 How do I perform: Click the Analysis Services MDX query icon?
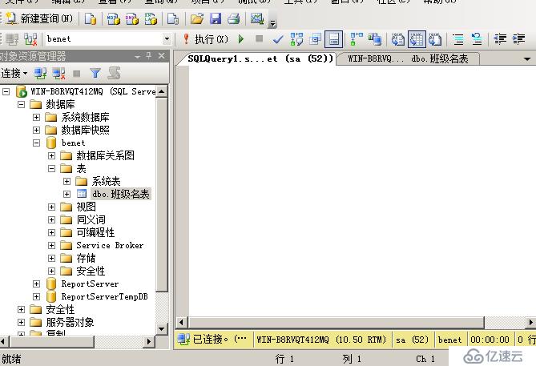click(x=113, y=18)
